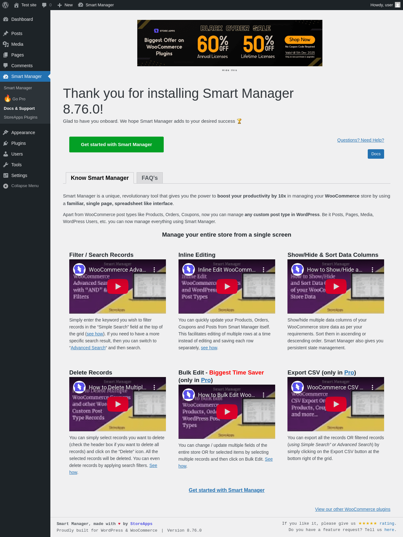This screenshot has height=537, width=403.
Task: Open Users via its person icon
Action: point(6,154)
